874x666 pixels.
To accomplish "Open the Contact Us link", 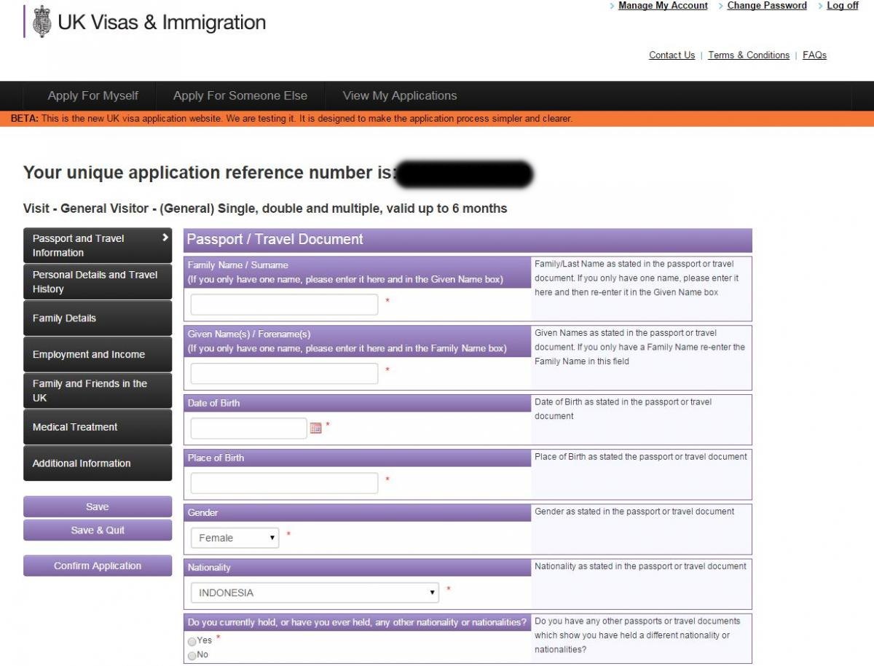I will click(x=672, y=55).
